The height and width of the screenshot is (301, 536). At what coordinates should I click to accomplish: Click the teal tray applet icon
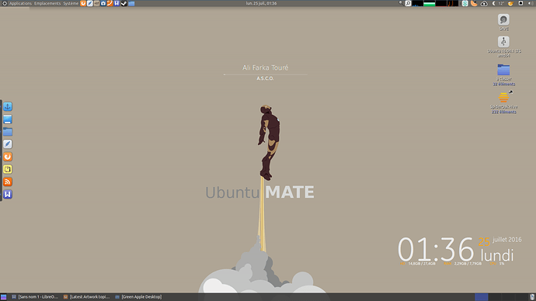(x=465, y=3)
